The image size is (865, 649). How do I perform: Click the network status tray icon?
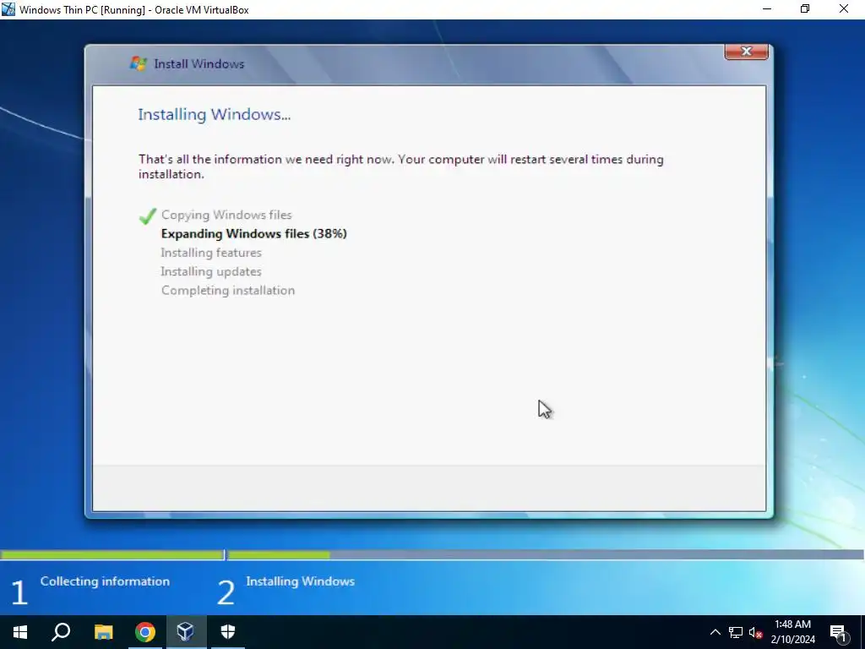coord(736,632)
